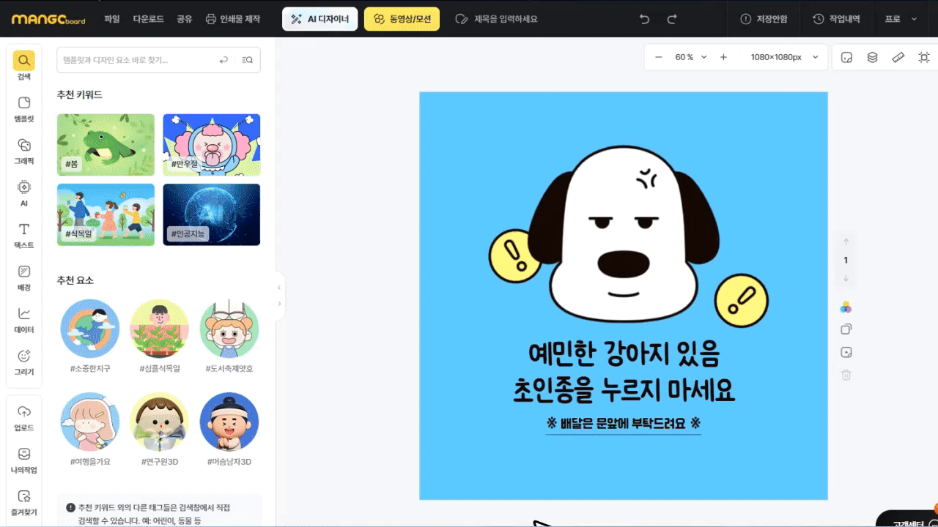Expand the 프로 account dropdown
The width and height of the screenshot is (938, 527).
pyautogui.click(x=901, y=19)
